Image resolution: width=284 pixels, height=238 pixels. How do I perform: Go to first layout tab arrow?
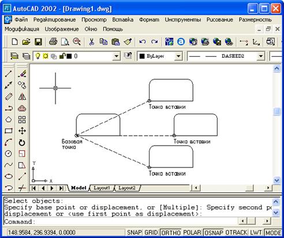coord(33,188)
